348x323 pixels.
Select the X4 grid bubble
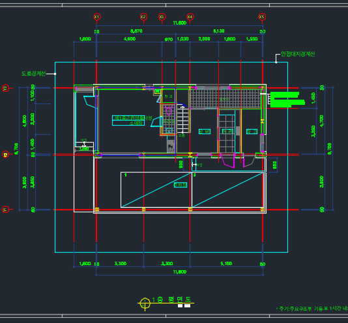pos(190,17)
